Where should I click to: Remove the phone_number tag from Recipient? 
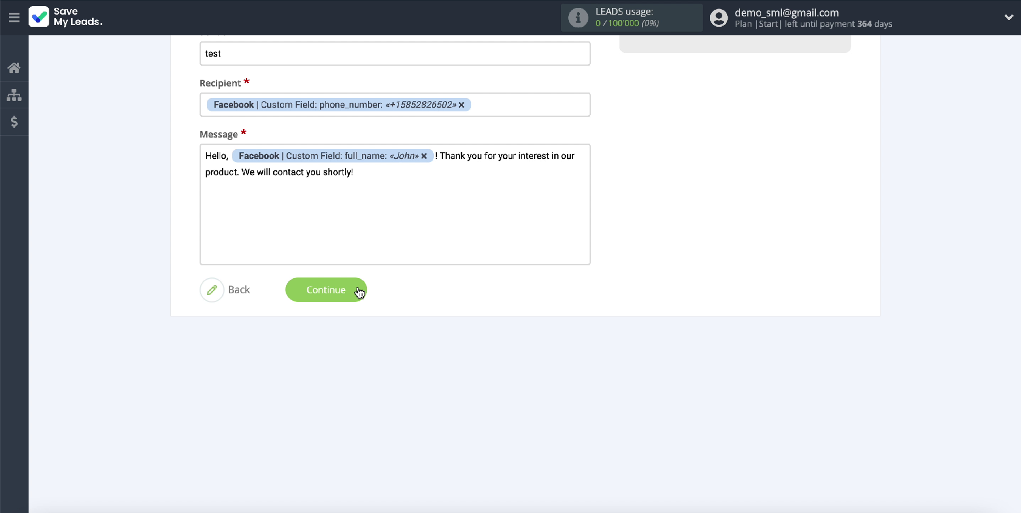point(461,105)
